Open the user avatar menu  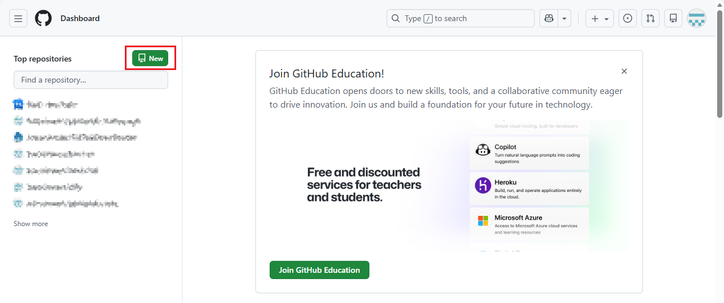point(697,18)
